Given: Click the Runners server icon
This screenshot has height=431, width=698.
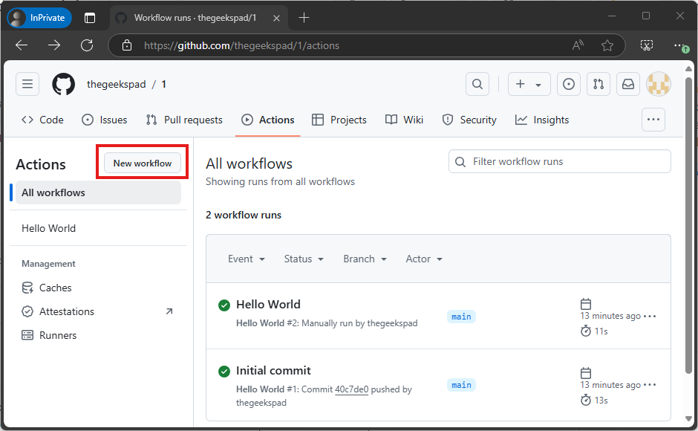Looking at the screenshot, I should point(27,335).
